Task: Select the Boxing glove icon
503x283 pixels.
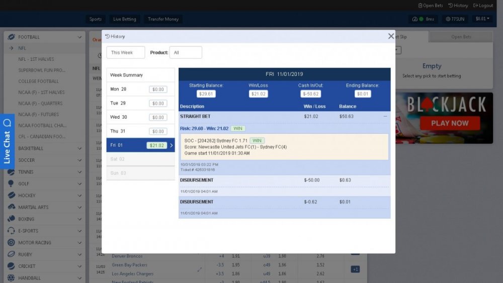Action: [x=11, y=219]
